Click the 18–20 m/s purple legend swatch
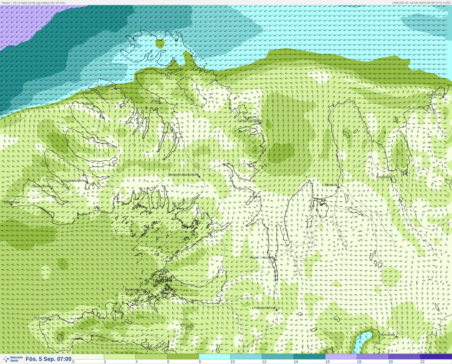The height and width of the screenshot is (364, 452). [x=373, y=357]
